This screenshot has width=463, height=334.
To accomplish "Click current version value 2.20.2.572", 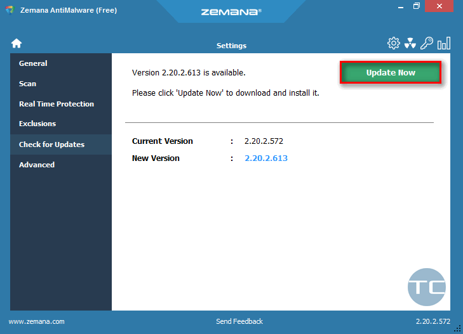I will (264, 141).
